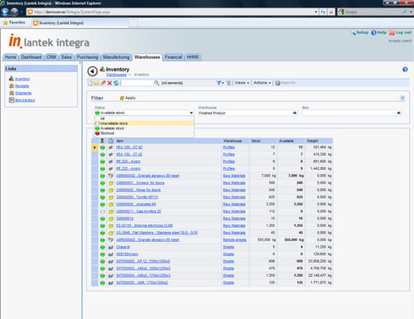Switch to the Sales tab
Screen dimensions: 414x319
[66, 57]
